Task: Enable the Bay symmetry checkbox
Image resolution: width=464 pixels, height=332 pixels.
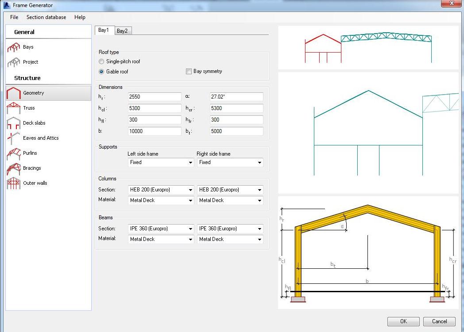Action: point(189,72)
